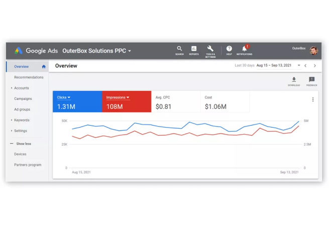
Task: Click the blue Clicks card value 1.31M
Action: point(66,106)
